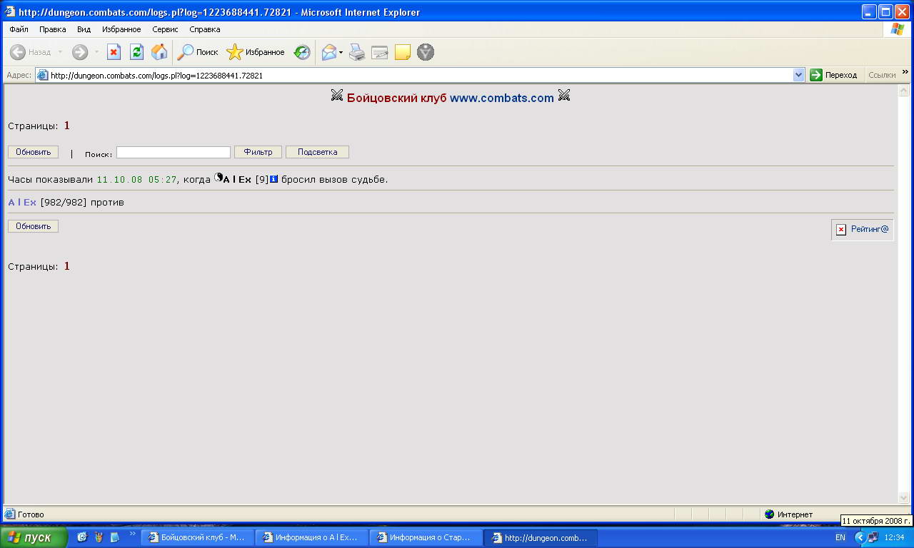Image resolution: width=914 pixels, height=548 pixels.
Task: Click the 12:34 system clock
Action: pyautogui.click(x=894, y=537)
